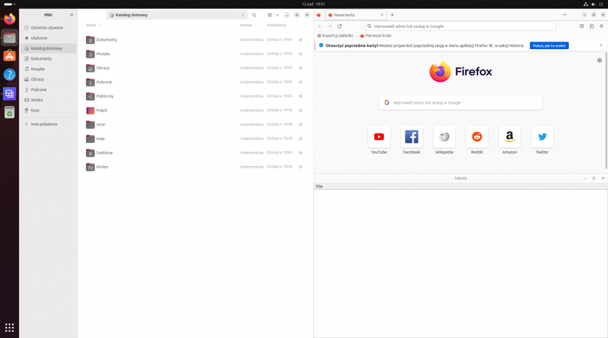Click the Firefox address bar field
Screen dimensions: 608x338
461,26
